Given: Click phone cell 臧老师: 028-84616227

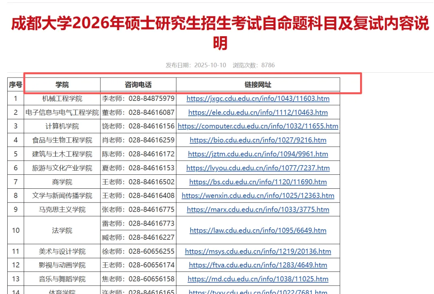Looking at the screenshot, I should (x=138, y=237).
